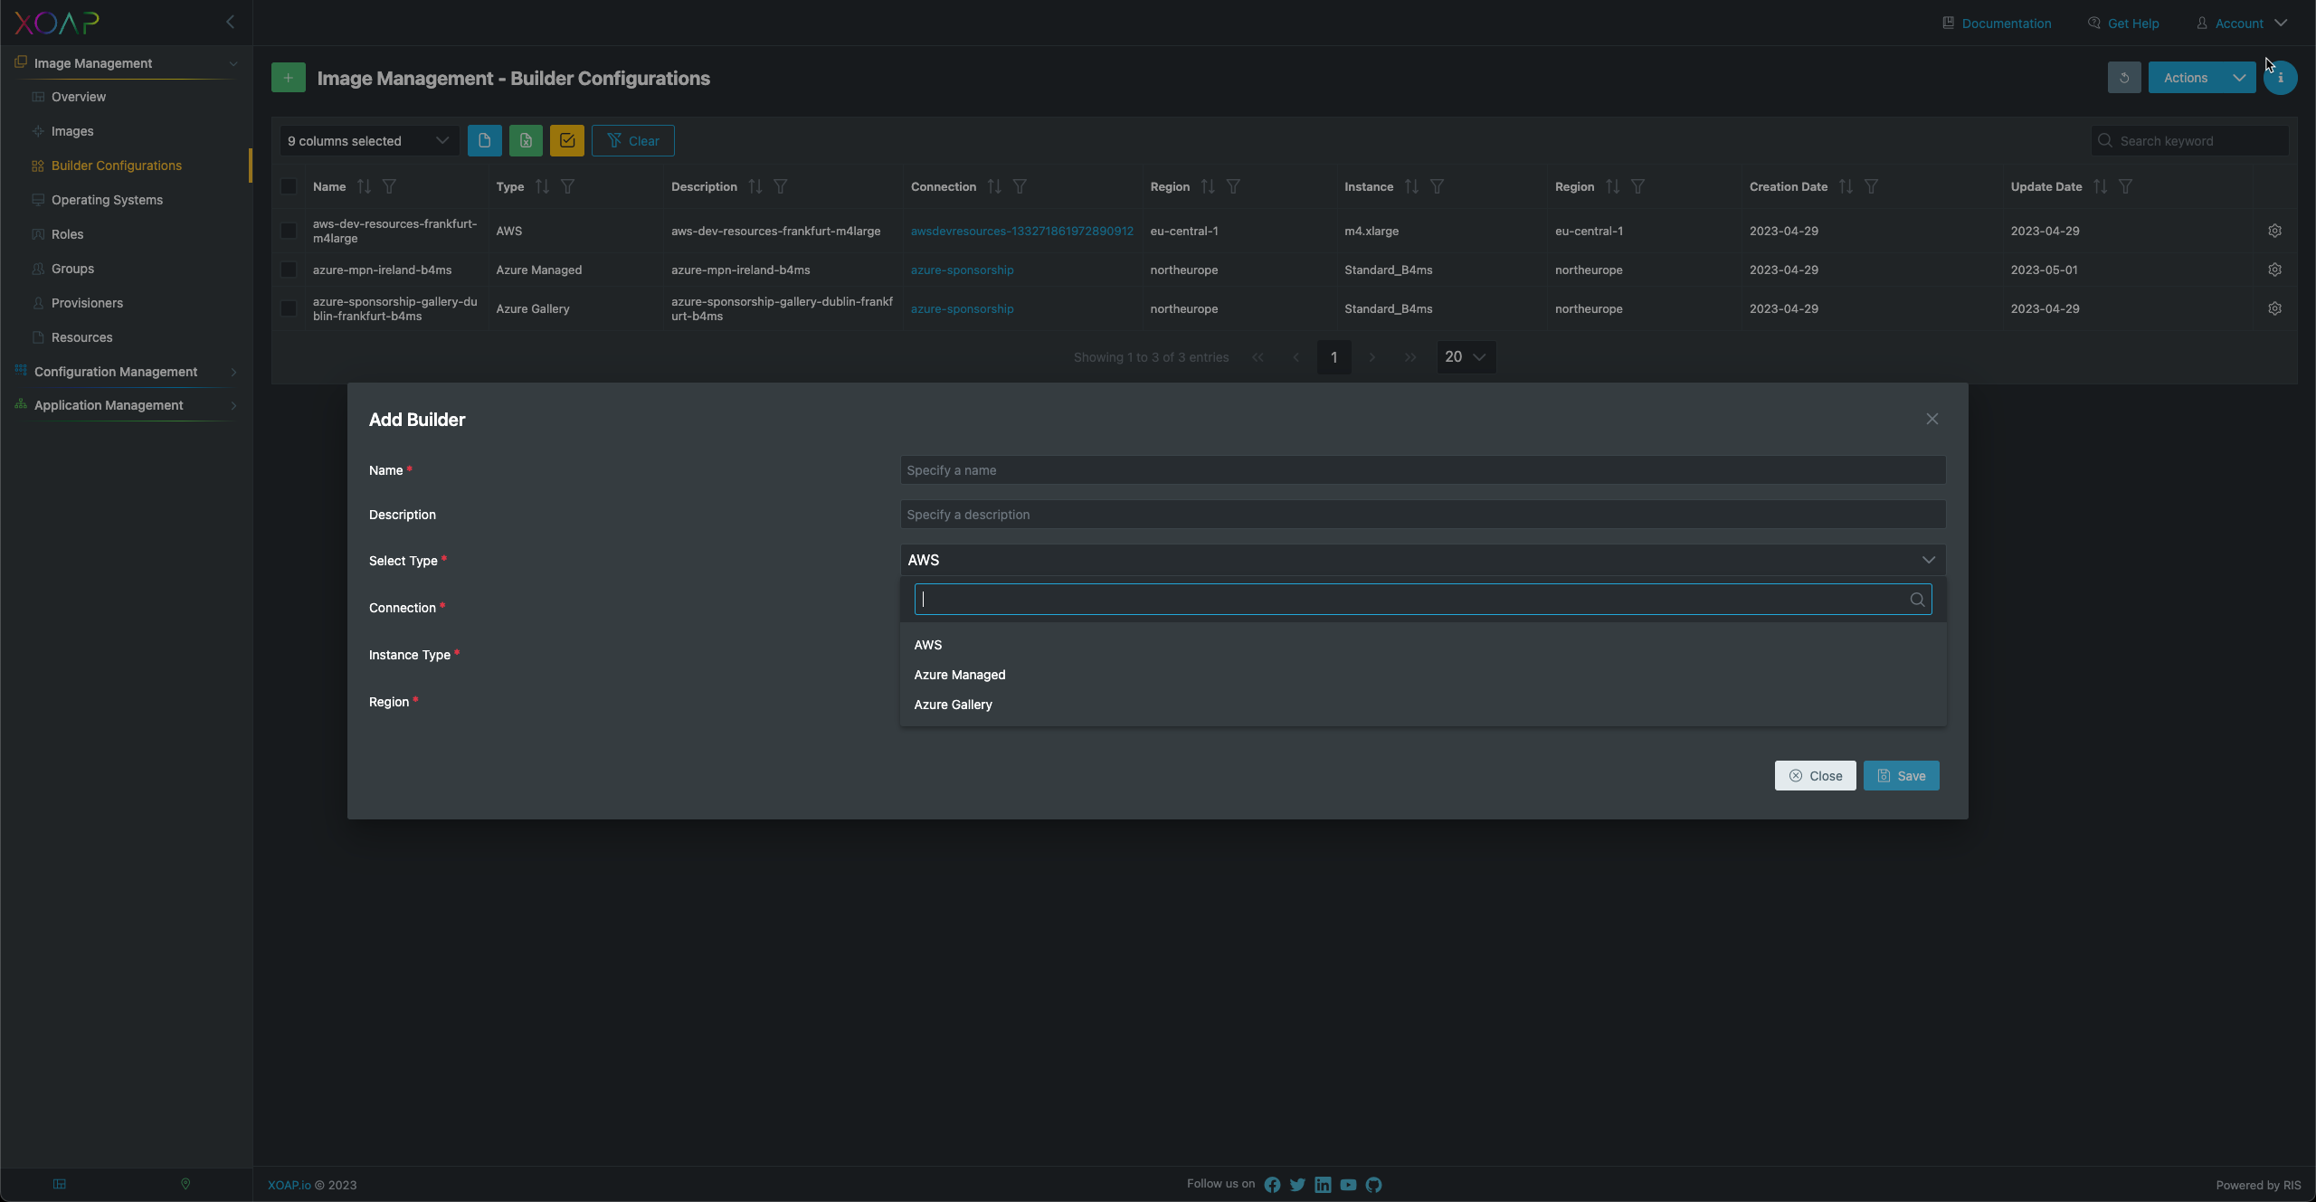Open Resources in the sidebar
This screenshot has height=1202, width=2316.
click(x=81, y=337)
